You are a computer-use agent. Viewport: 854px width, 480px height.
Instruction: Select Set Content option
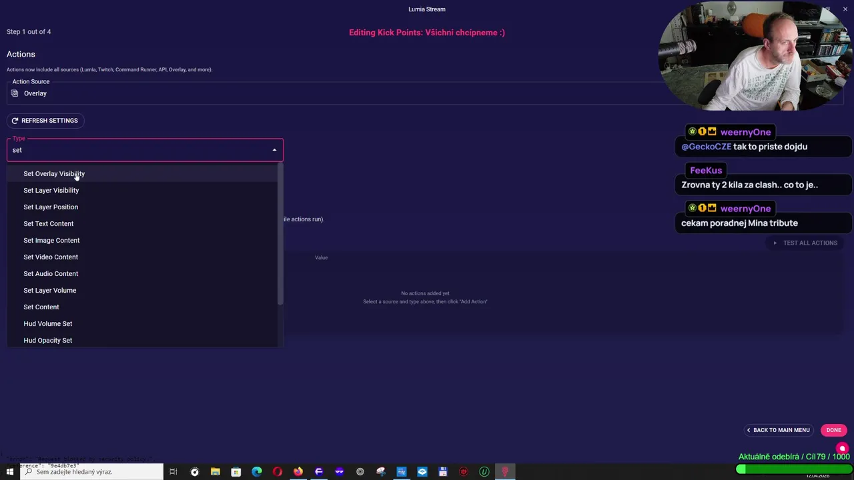(x=41, y=307)
